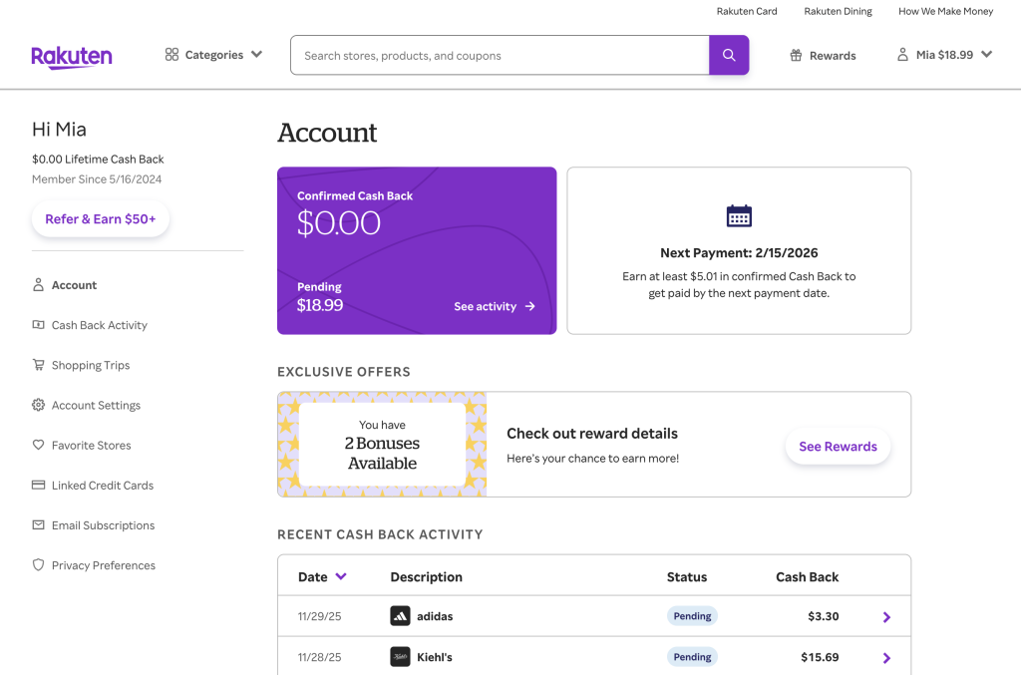Open the calendar icon in Next Payment card
The height and width of the screenshot is (675, 1021).
click(x=739, y=216)
